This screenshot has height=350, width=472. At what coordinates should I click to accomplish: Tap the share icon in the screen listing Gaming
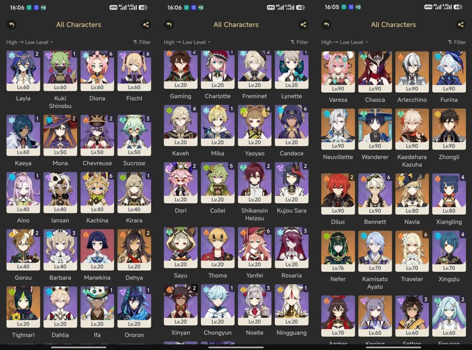click(x=303, y=25)
